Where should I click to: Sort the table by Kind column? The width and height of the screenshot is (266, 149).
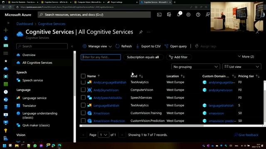point(137,76)
